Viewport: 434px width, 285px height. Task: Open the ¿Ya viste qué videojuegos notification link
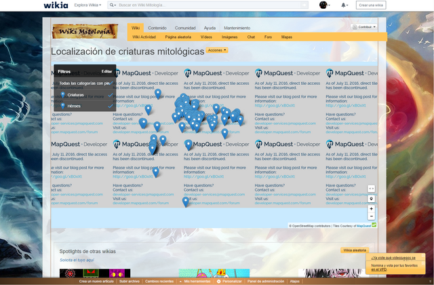point(393,258)
